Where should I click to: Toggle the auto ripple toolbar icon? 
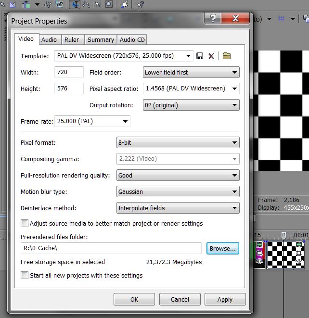click(x=26, y=4)
